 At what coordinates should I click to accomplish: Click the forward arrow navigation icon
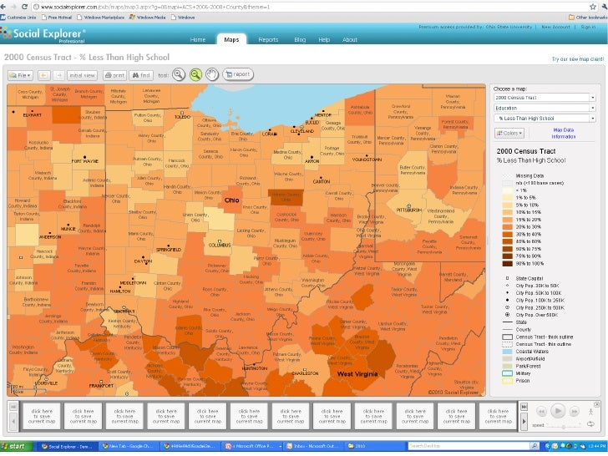pos(58,75)
